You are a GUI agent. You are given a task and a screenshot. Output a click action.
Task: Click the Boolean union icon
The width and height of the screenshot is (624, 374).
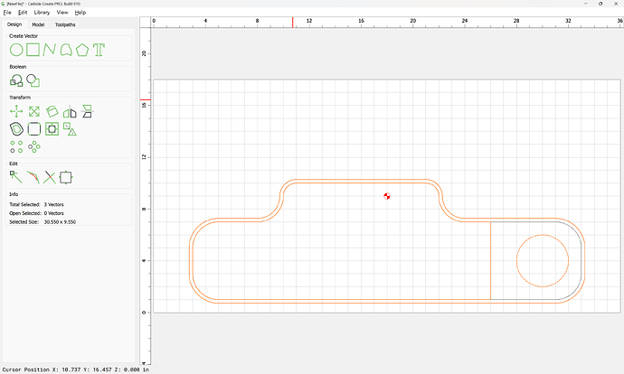point(16,80)
